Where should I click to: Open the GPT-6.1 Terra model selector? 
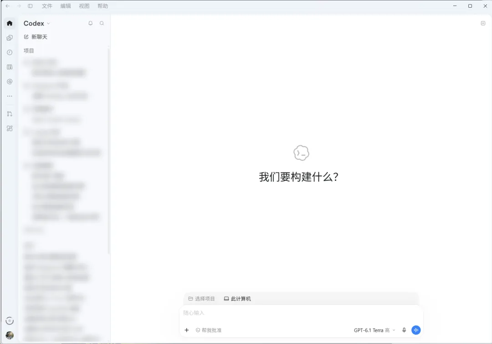pos(374,330)
